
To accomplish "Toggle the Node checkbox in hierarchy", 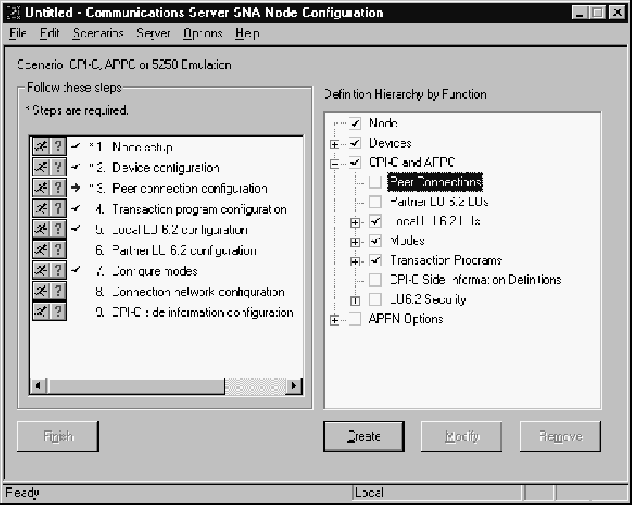I will (355, 123).
